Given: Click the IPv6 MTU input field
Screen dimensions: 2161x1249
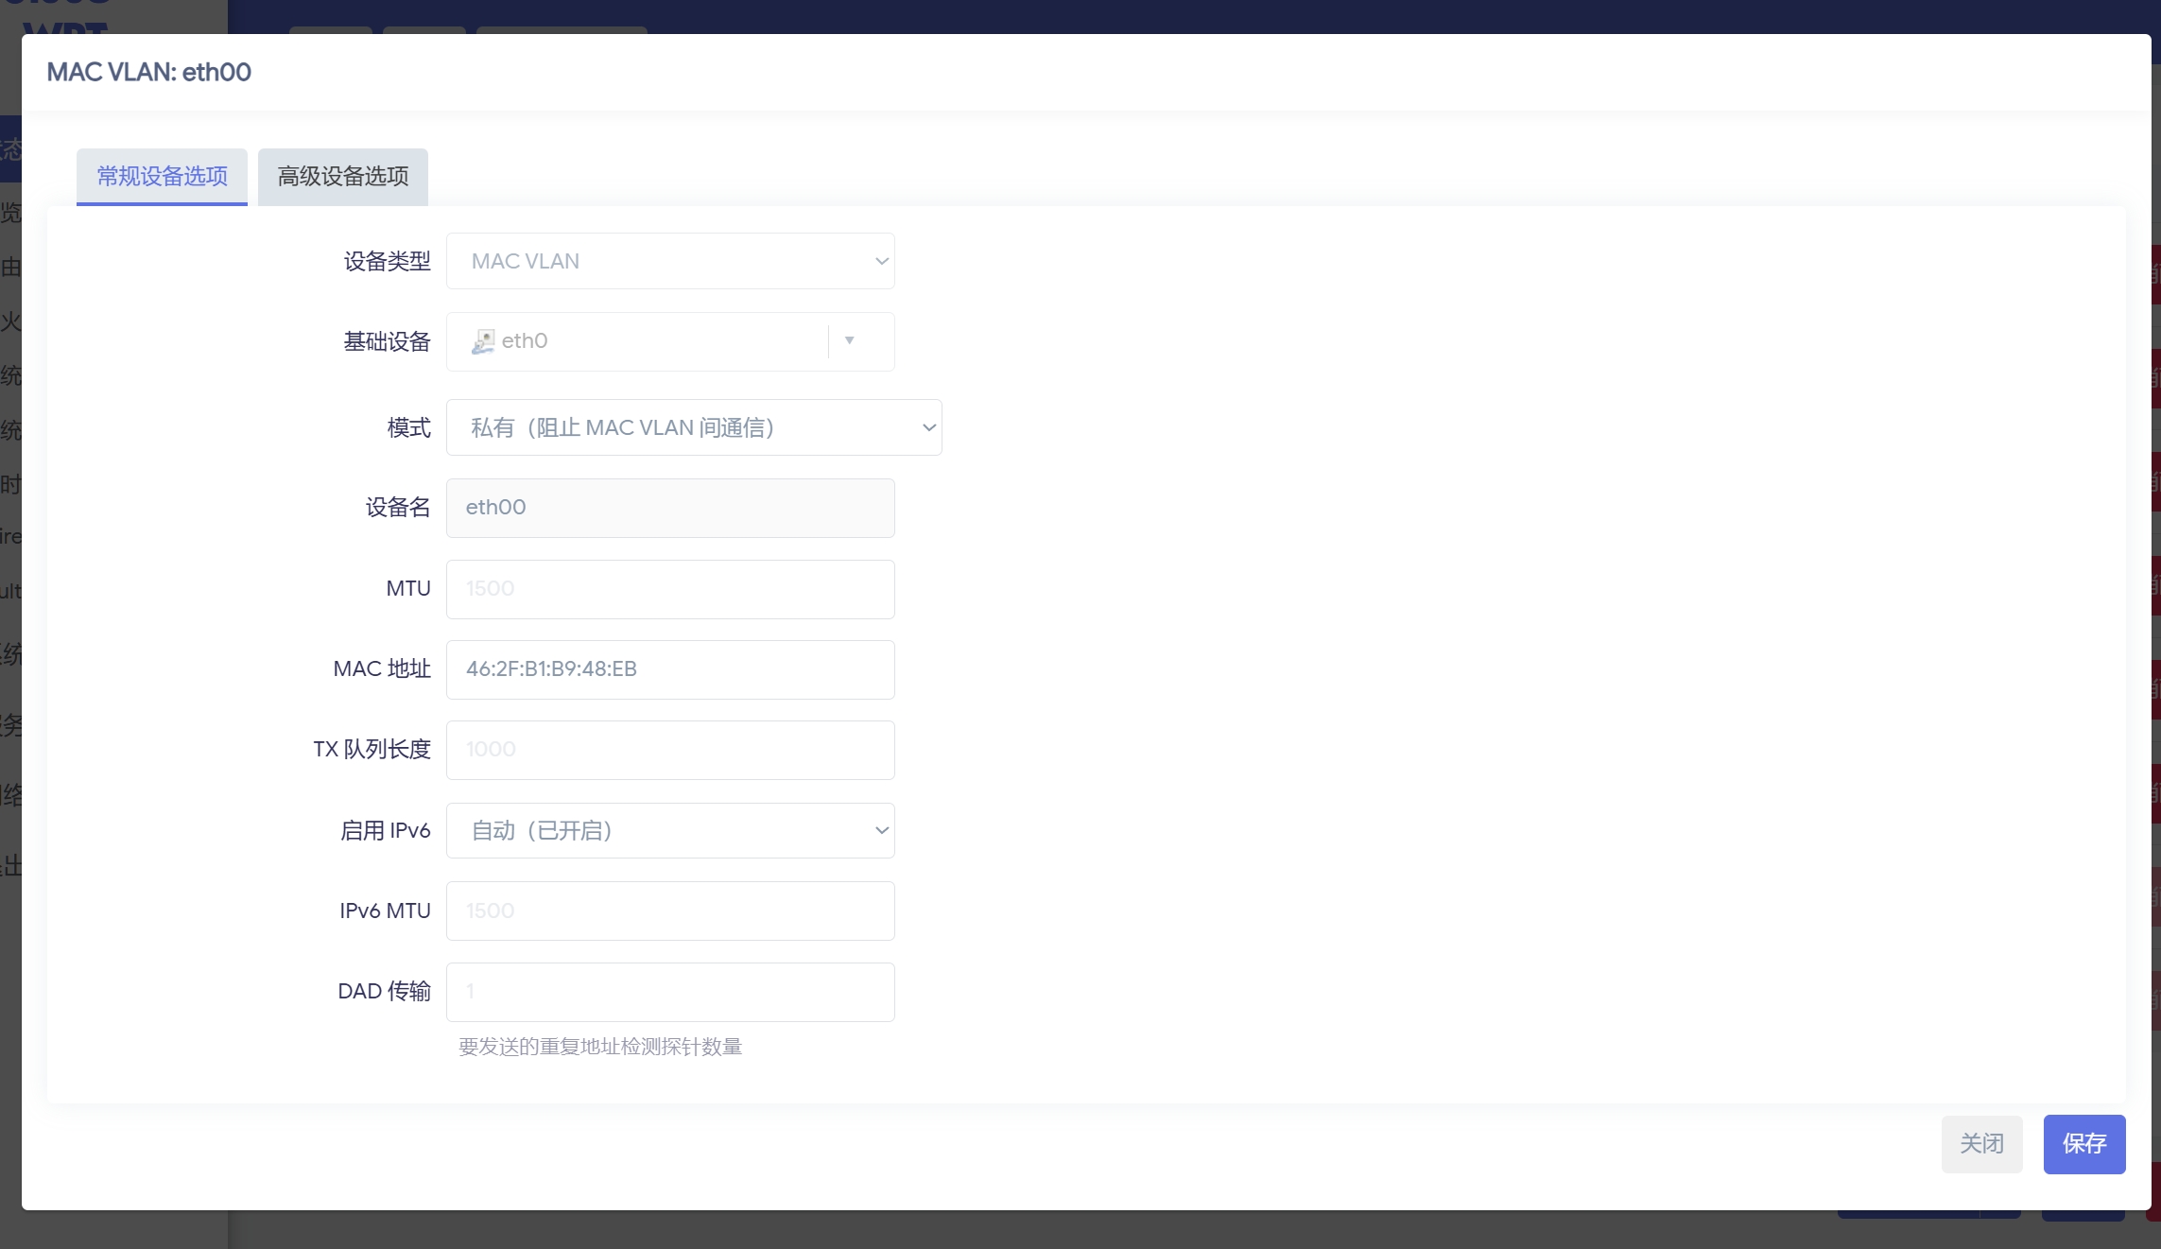Looking at the screenshot, I should tap(669, 911).
